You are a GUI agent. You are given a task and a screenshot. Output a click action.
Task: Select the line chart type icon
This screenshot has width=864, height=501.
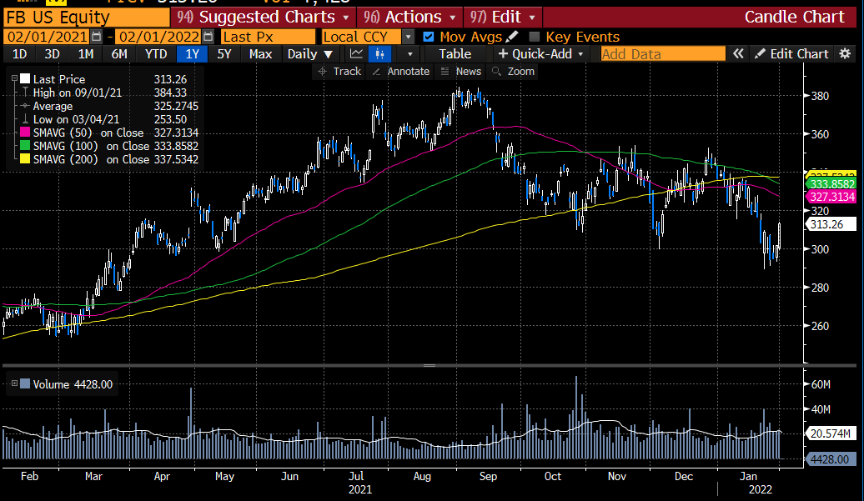pyautogui.click(x=357, y=53)
